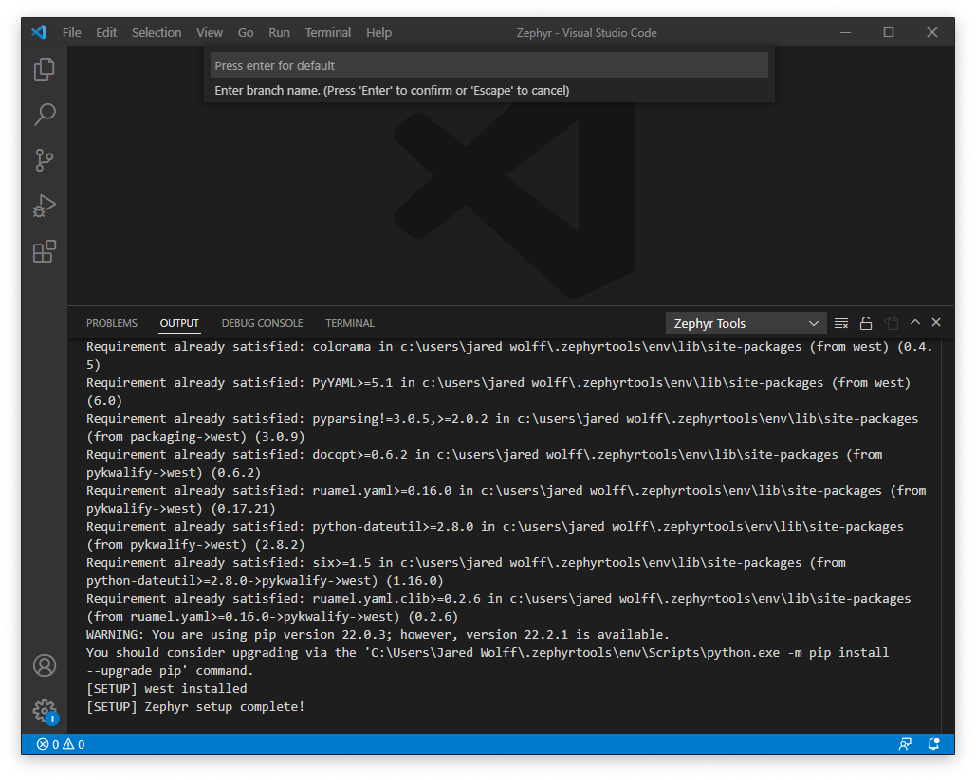Viewport: 976px width, 780px height.
Task: Open notifications bell in status bar
Action: tap(933, 745)
